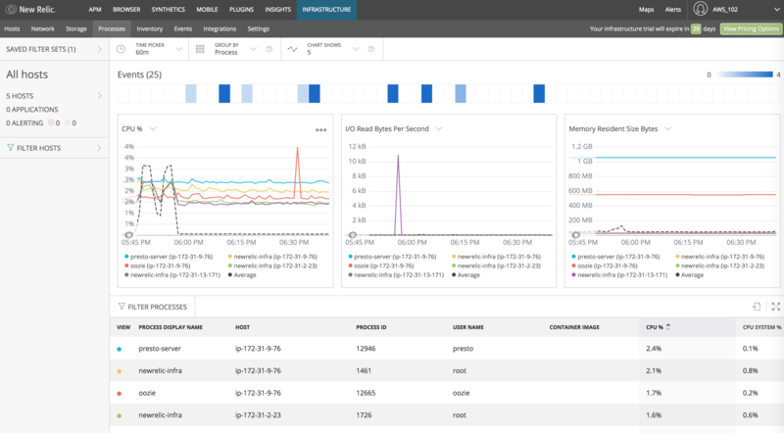Toggle the oozie row view dot
This screenshot has height=433, width=784.
pos(119,394)
